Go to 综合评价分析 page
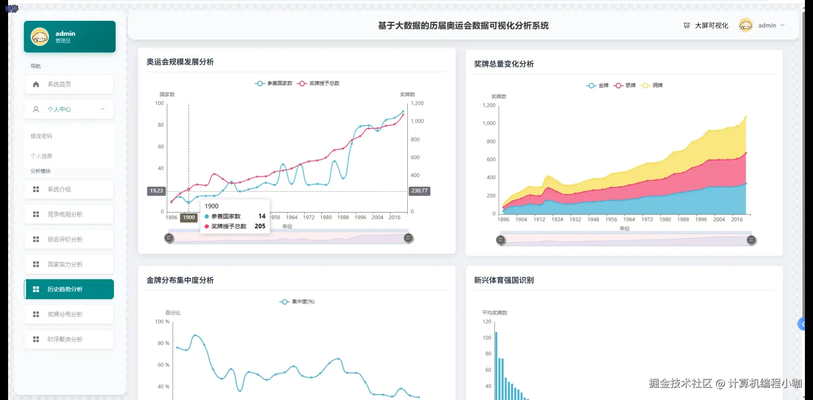Screen dimensions: 813x400 click(69, 239)
